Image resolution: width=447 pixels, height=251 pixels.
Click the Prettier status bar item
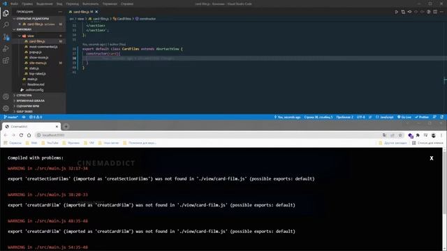click(x=422, y=117)
